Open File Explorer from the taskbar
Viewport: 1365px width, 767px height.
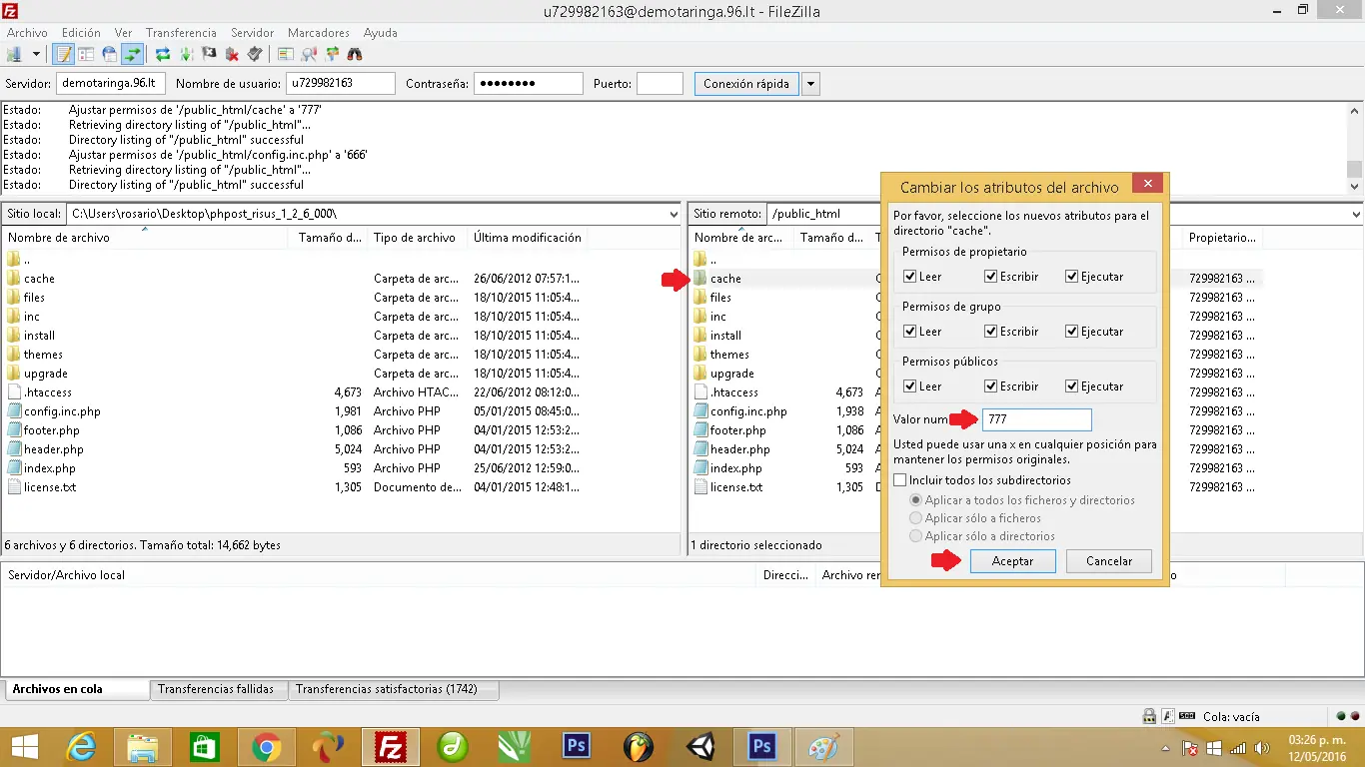[143, 747]
